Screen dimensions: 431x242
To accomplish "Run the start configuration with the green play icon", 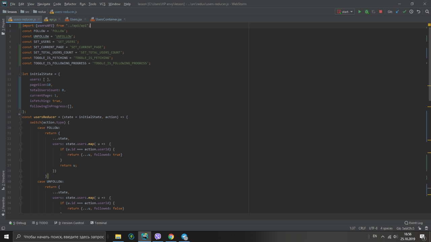I will [x=360, y=12].
